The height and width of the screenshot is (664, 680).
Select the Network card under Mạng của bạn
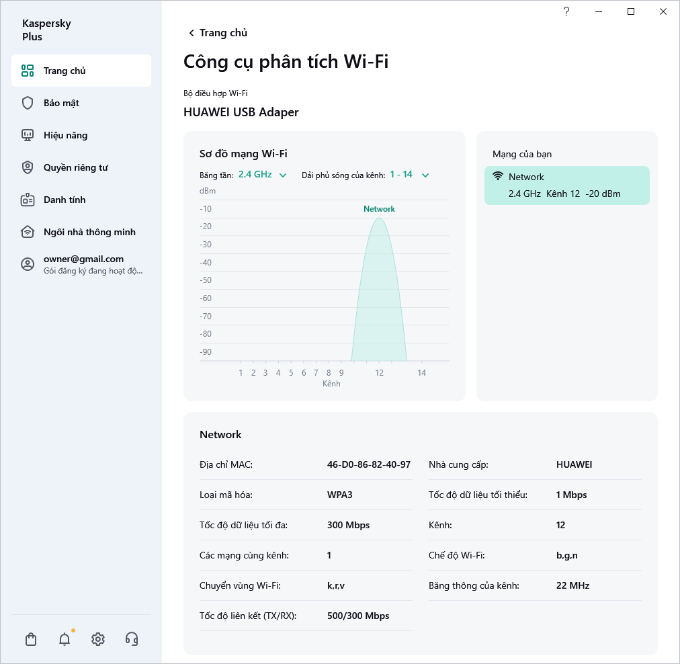566,185
